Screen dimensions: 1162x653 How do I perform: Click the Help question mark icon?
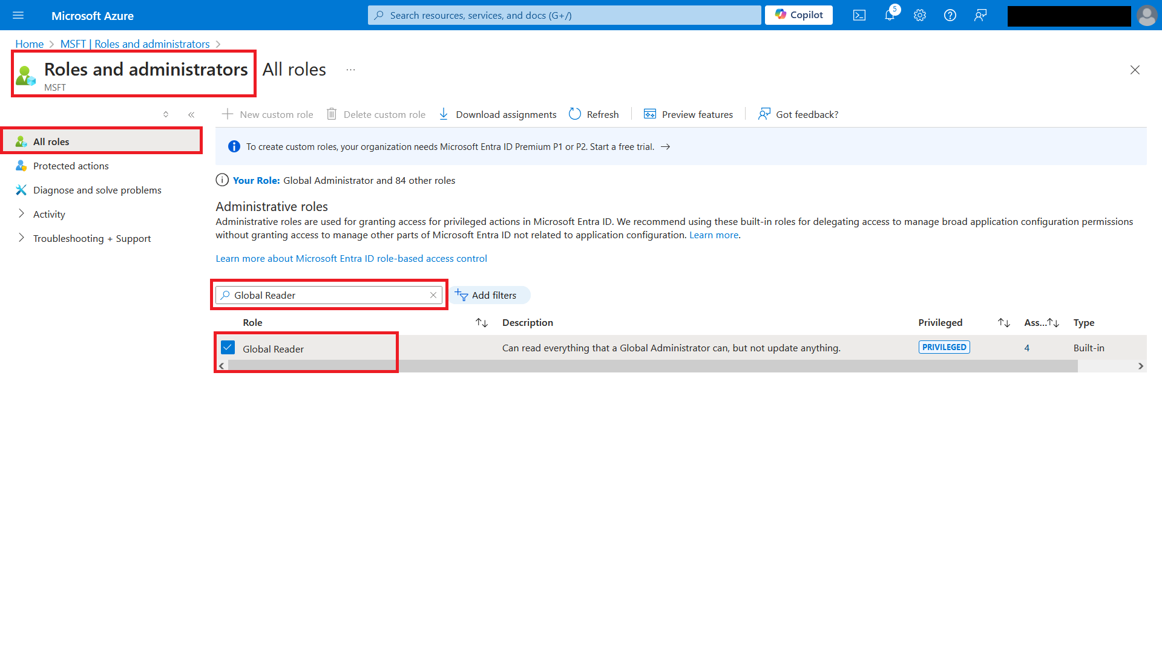tap(950, 16)
